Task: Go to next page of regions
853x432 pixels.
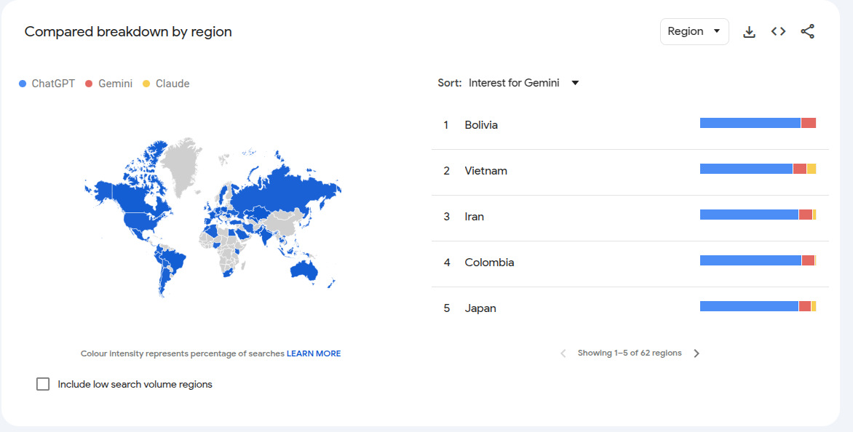Action: tap(697, 353)
